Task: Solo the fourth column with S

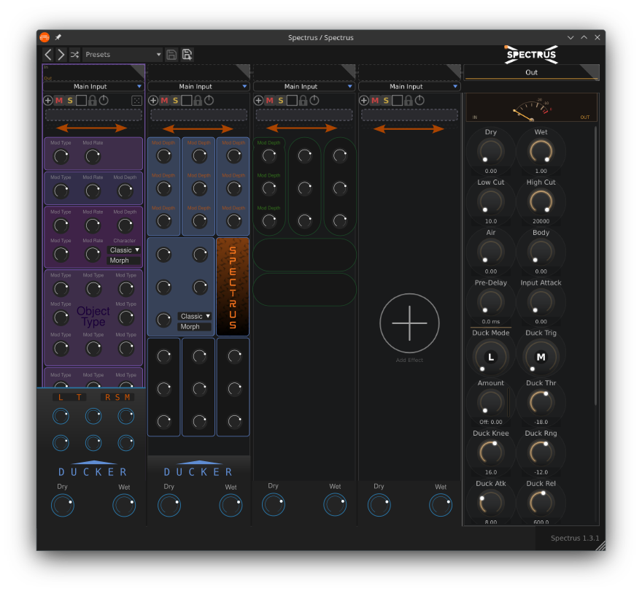Action: 386,101
